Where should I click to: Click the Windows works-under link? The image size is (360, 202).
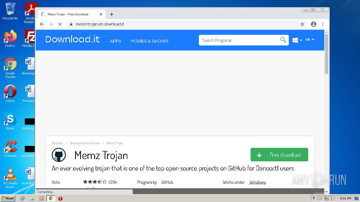click(x=258, y=182)
